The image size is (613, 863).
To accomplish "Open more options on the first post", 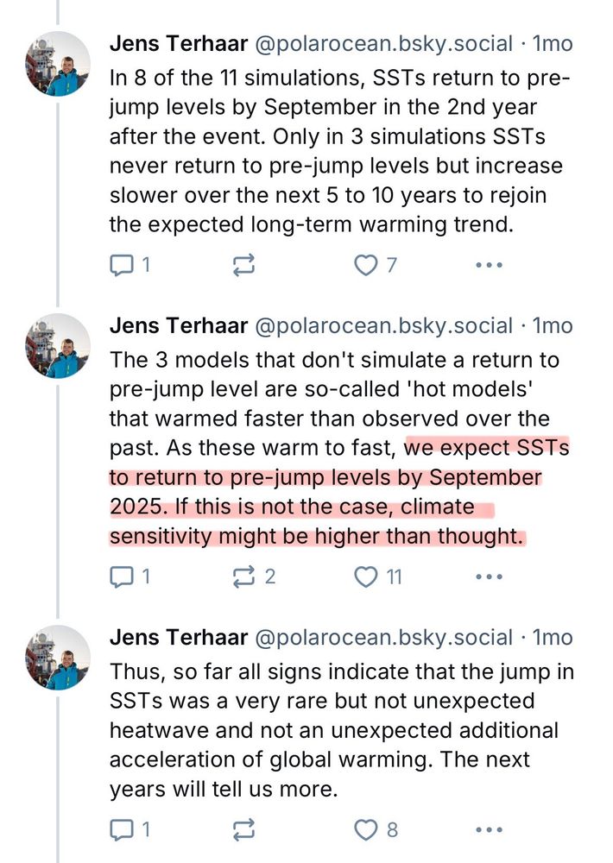I will tap(489, 265).
